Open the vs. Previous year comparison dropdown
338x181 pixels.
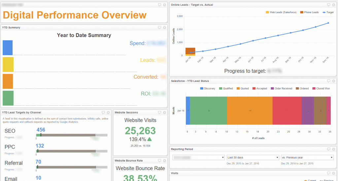307,158
